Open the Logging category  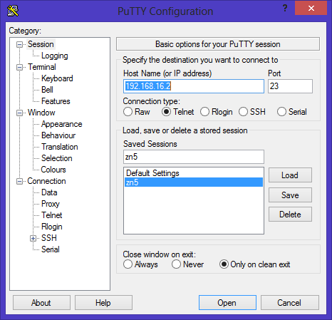click(55, 56)
